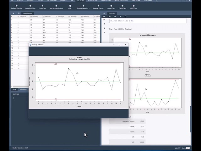Switch to the Variables ribbon tab
The height and width of the screenshot is (151, 201).
[x=30, y=1]
